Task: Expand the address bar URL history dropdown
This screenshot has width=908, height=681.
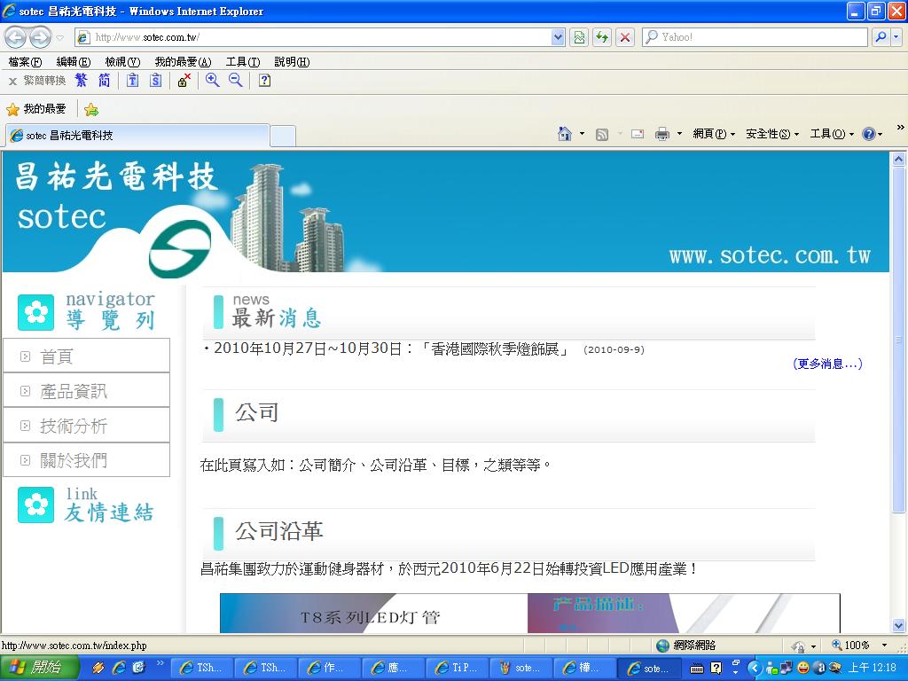Action: click(558, 37)
